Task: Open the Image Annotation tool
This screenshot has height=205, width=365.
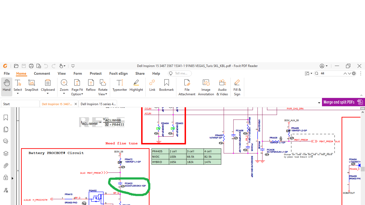Action: point(206,87)
